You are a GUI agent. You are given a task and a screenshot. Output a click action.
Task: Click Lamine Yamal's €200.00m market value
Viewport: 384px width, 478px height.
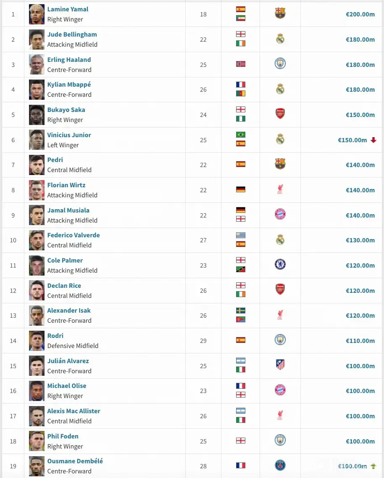pos(360,14)
